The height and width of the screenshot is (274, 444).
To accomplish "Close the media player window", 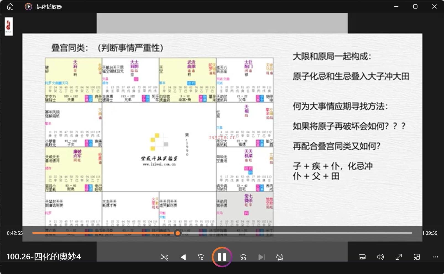I will 434,7.
